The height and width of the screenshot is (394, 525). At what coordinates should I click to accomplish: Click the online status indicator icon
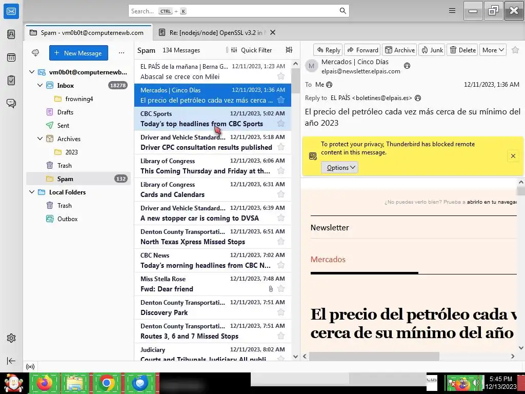pos(30,366)
